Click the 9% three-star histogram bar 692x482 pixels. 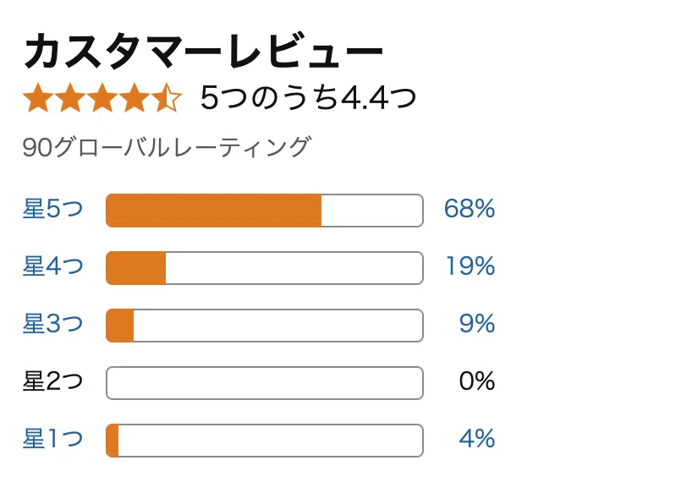265,326
